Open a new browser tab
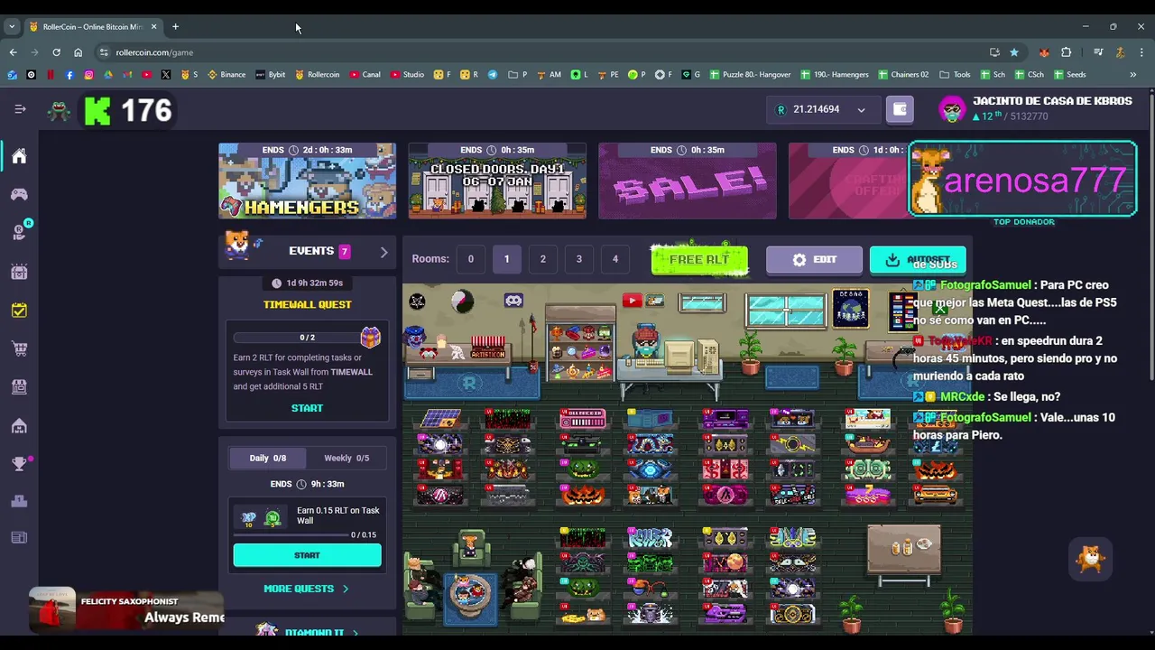Screen dimensions: 1155x650 pyautogui.click(x=175, y=27)
